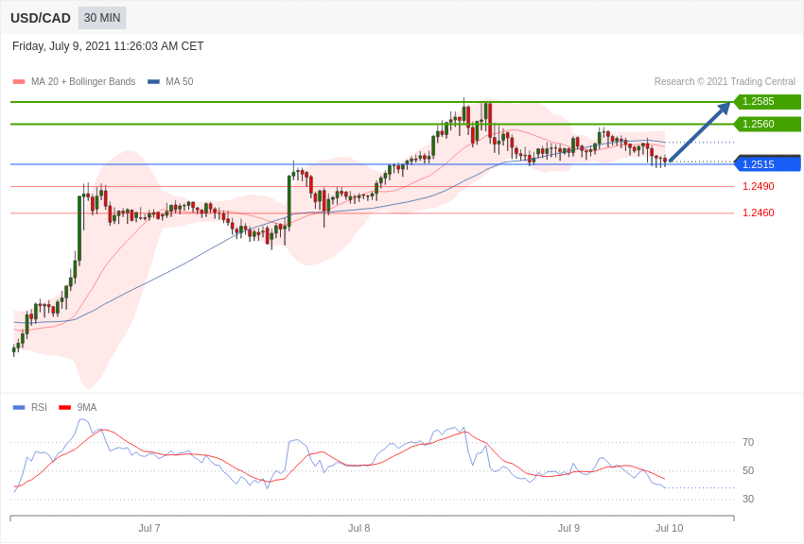Click the Jul 7 date axis label
Viewport: 804px width, 544px height.
point(149,528)
